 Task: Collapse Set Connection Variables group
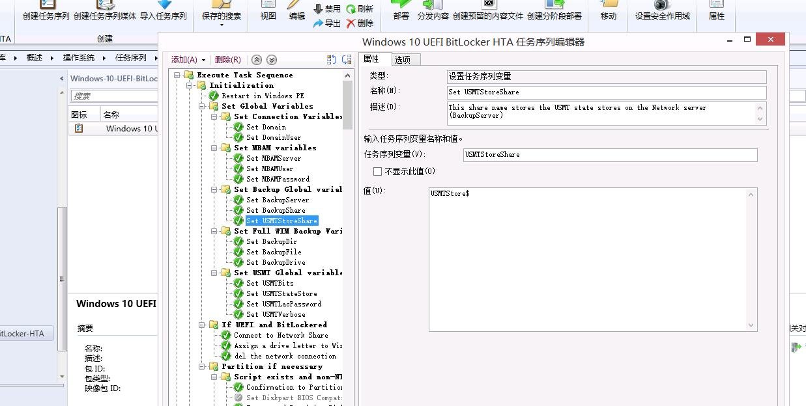point(214,116)
